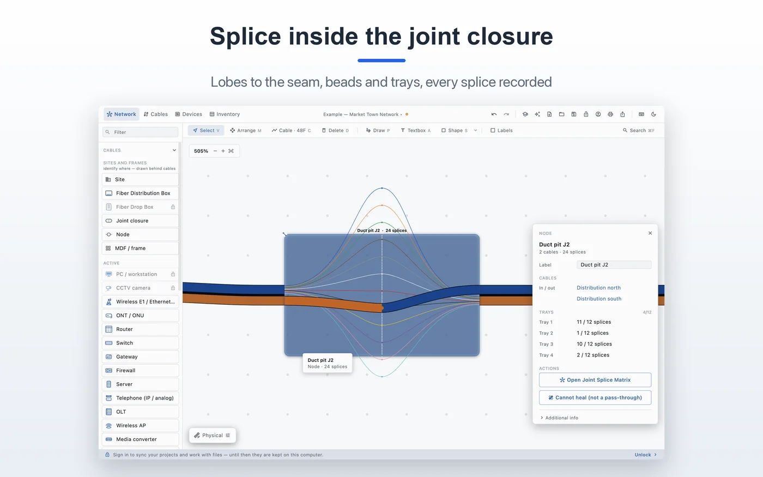Click the share/export icon
The image size is (763, 477).
tap(622, 114)
